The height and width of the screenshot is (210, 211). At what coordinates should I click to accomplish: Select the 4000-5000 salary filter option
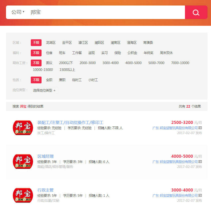133,63
